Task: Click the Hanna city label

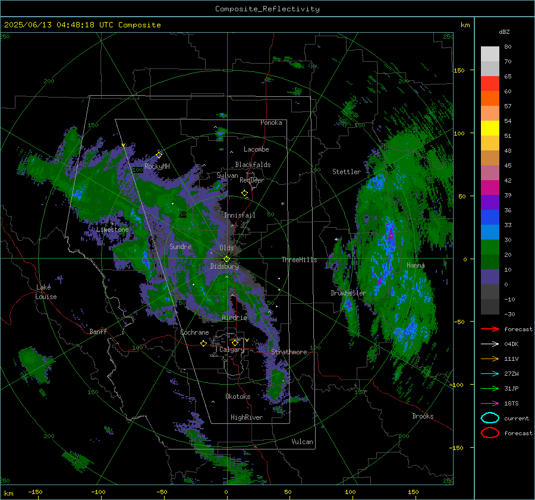Action: click(416, 265)
